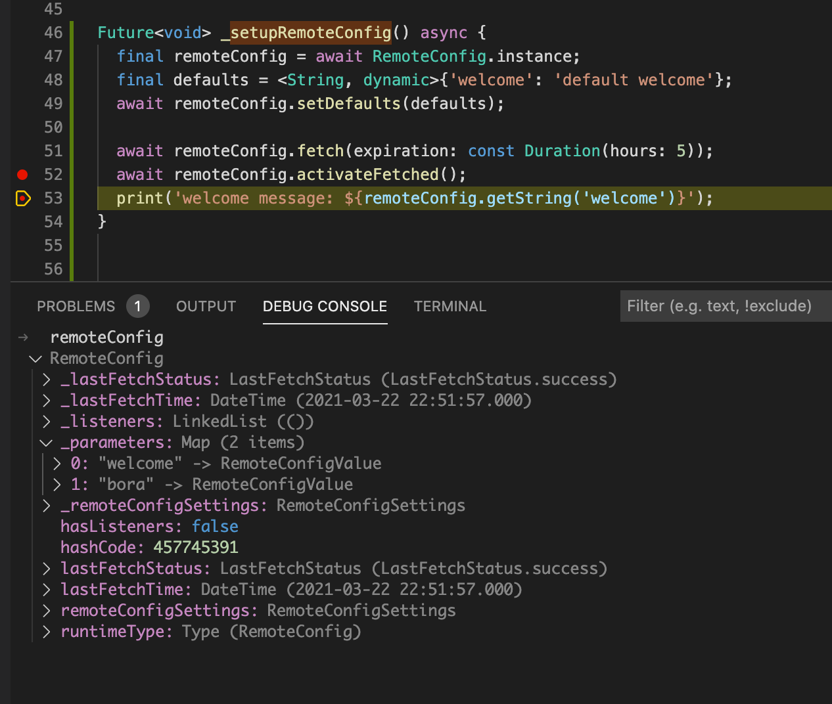Click the fetch call on line 51
The image size is (832, 704).
pyautogui.click(x=320, y=151)
